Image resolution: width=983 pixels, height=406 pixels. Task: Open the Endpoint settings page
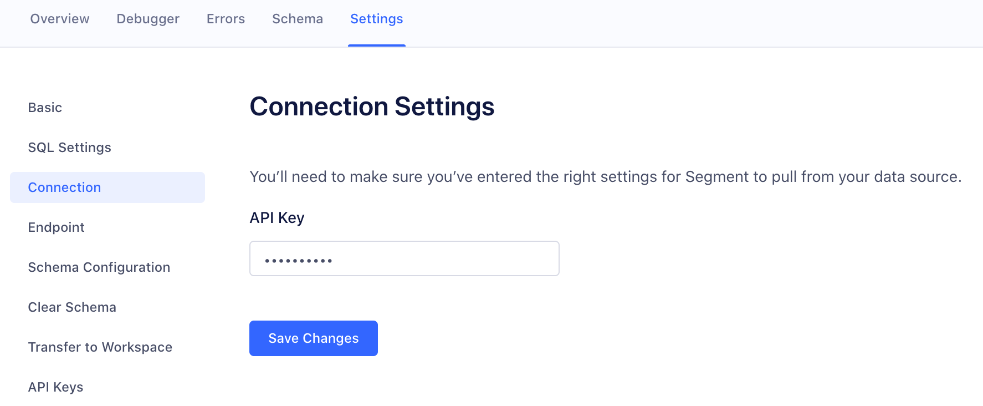(56, 227)
